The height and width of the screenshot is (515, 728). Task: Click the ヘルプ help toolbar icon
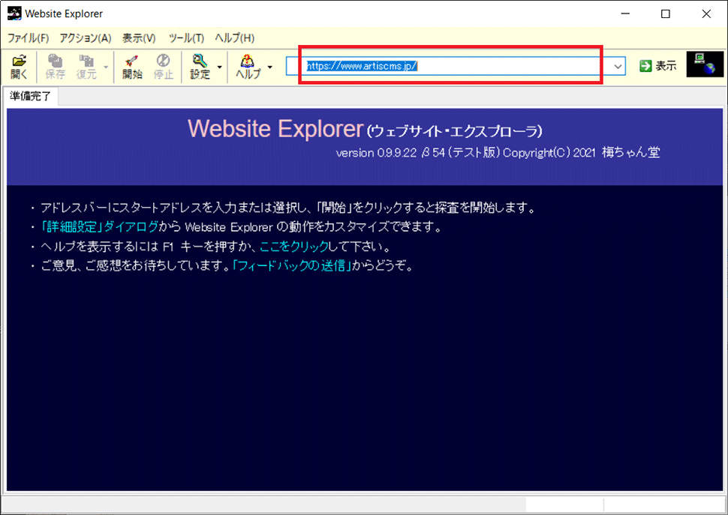click(248, 67)
